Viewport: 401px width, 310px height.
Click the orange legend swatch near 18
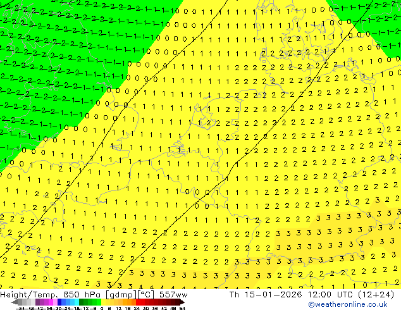130,302
